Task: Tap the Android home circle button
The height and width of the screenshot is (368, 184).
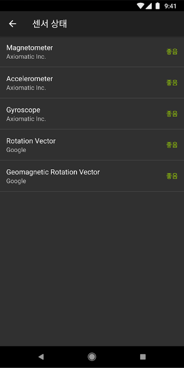Action: coord(92,357)
